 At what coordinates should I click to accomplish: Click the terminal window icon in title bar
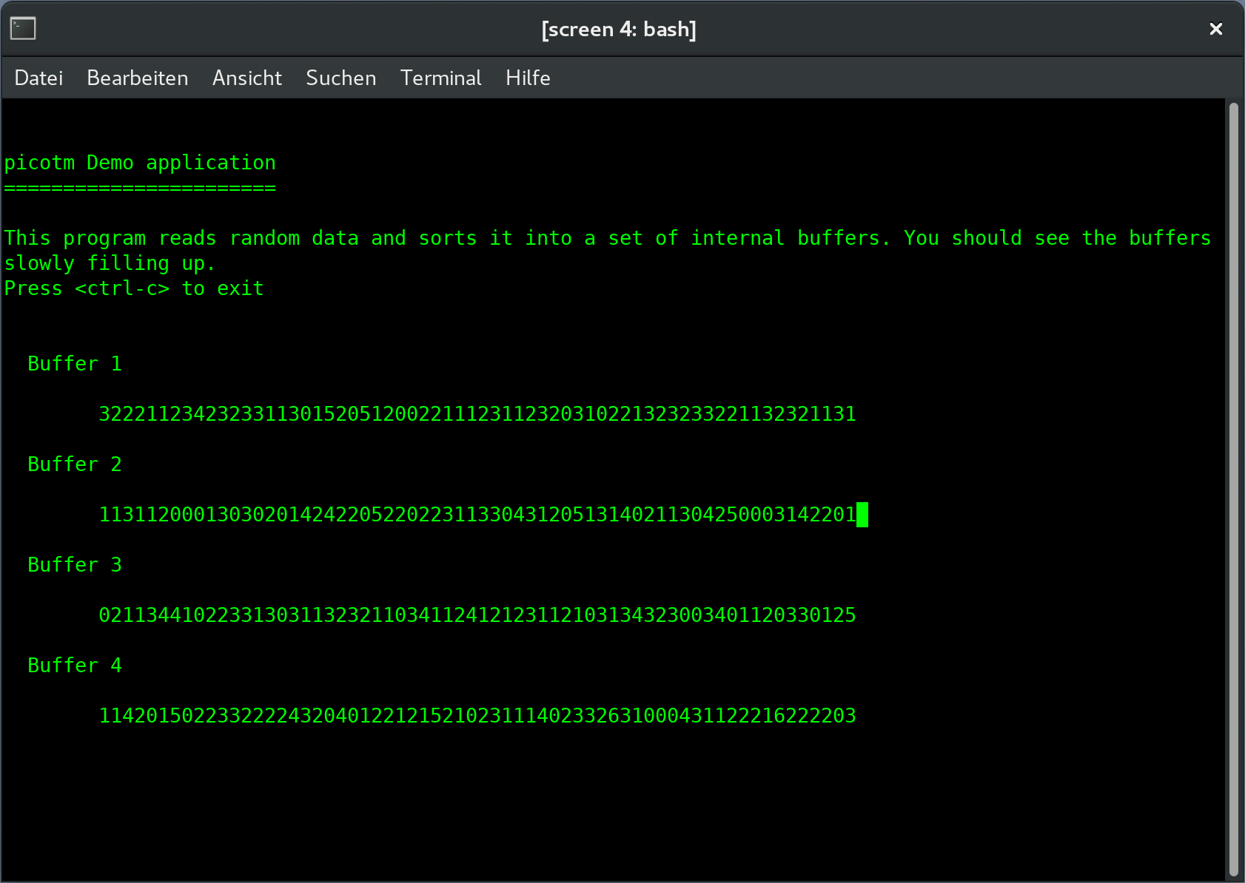23,29
